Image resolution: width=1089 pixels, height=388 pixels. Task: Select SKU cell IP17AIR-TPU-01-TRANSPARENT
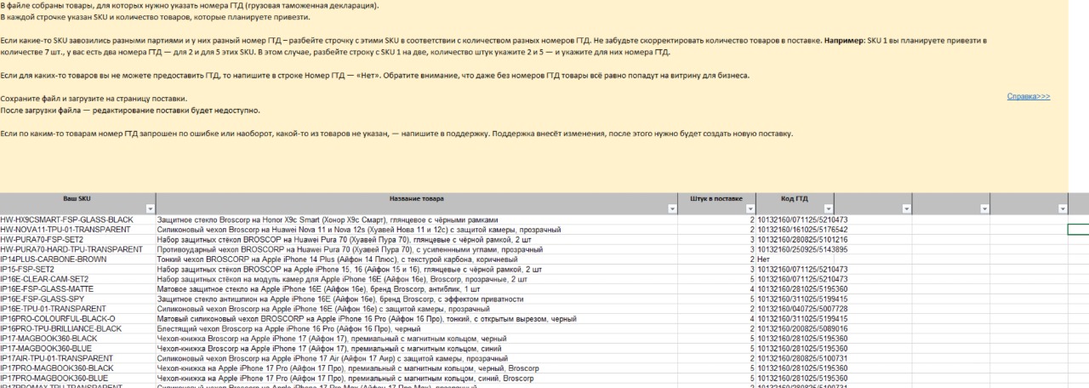coord(77,358)
